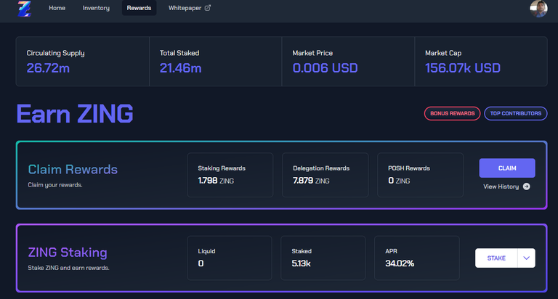The image size is (558, 299).
Task: Open BONUS REWARDS
Action: 453,113
